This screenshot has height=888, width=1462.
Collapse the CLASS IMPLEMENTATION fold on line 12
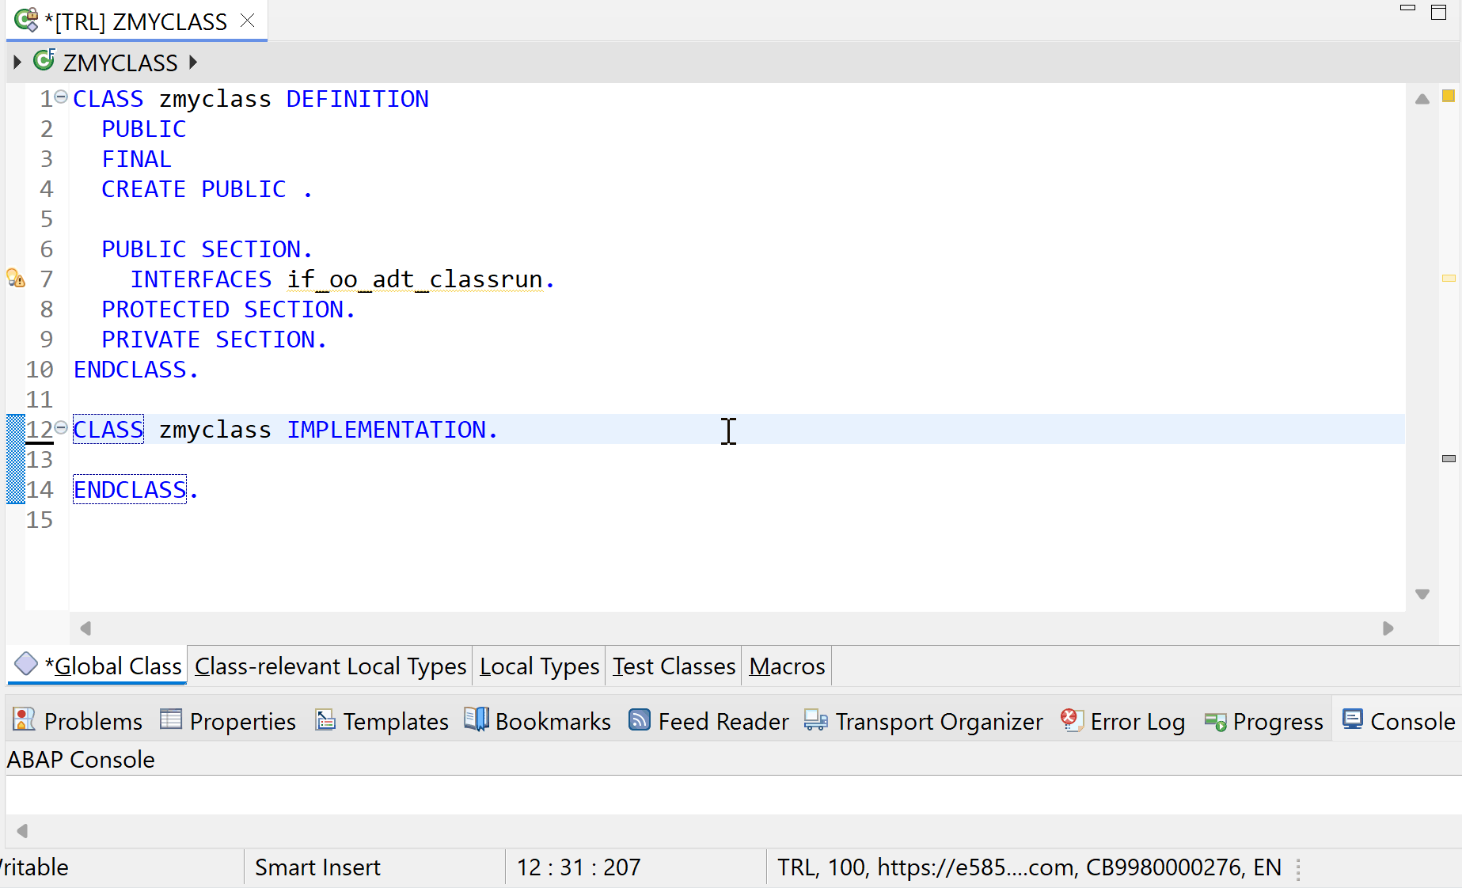[61, 428]
